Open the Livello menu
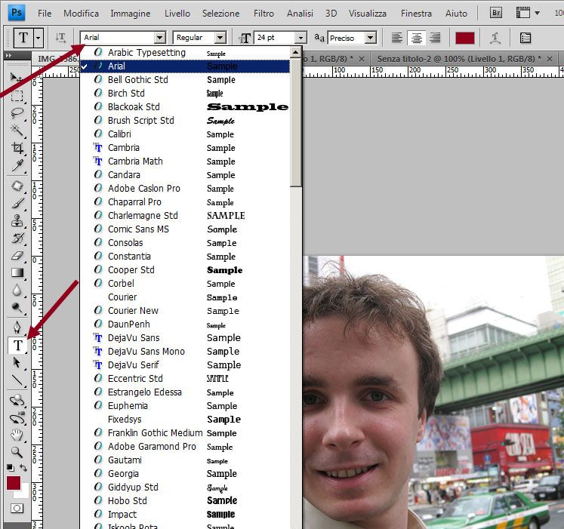 click(177, 14)
